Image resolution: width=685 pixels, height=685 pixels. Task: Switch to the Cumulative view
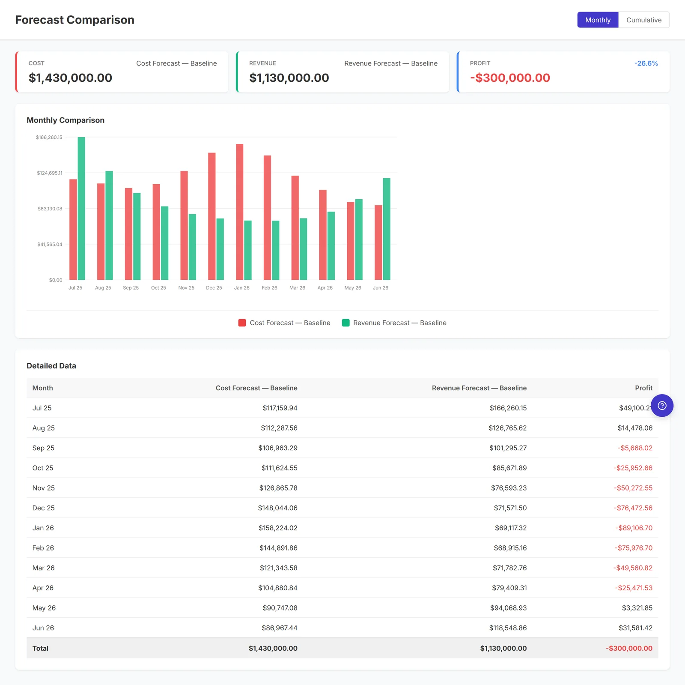click(643, 20)
